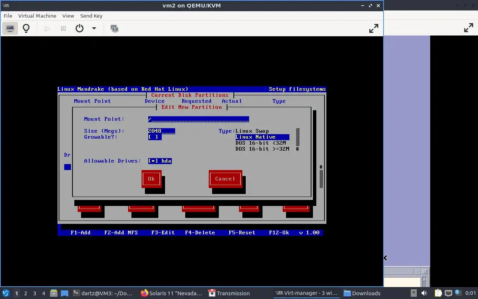Viewport: 478px width, 299px height.
Task: Click the Run virtual machine play icon
Action: (x=47, y=28)
